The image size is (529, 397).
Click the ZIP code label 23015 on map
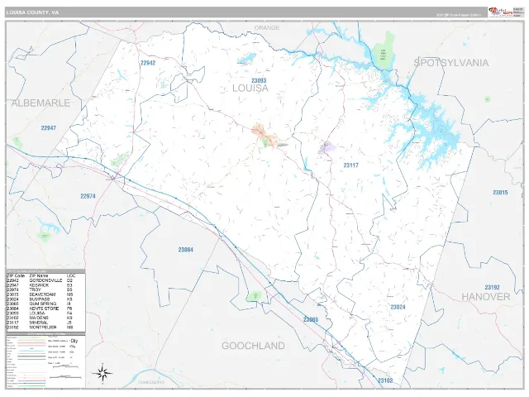tap(500, 193)
